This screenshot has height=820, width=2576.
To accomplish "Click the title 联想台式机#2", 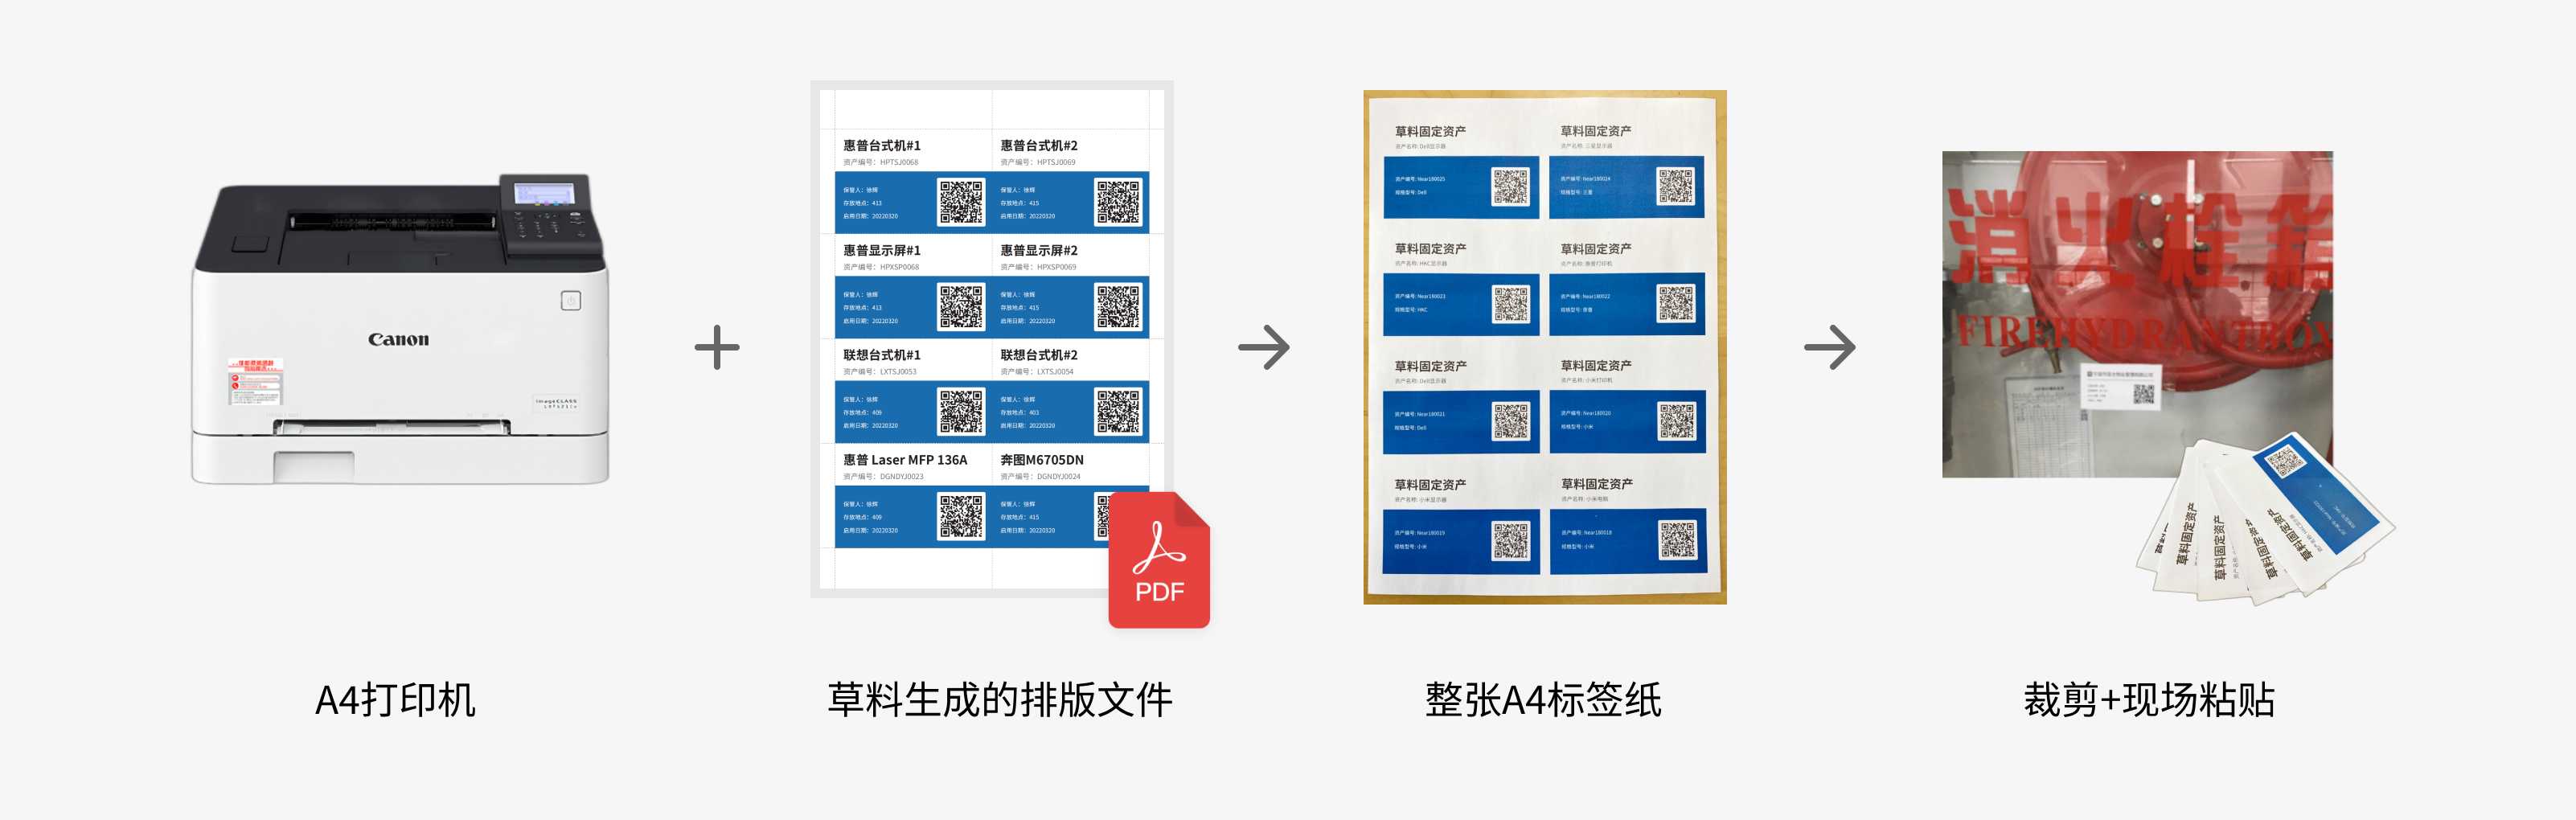I will pos(1039,355).
